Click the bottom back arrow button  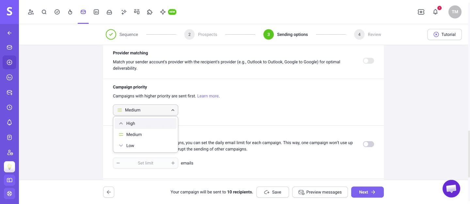[109, 192]
